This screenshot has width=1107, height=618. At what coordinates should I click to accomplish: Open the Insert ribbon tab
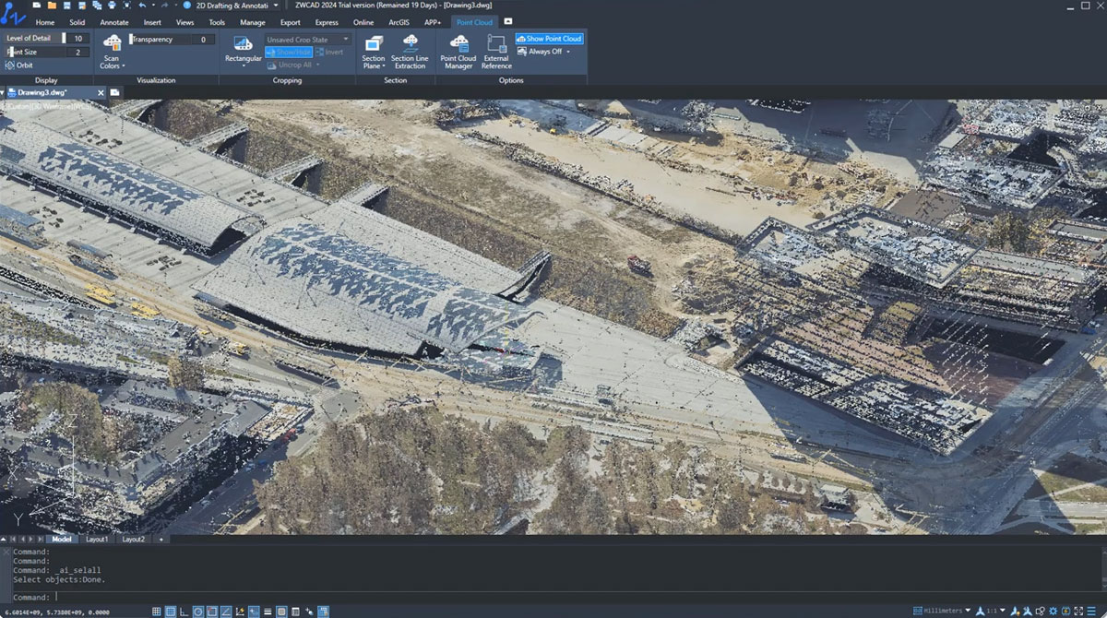(152, 22)
